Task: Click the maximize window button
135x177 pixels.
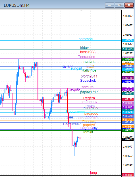Action: coord(119,5)
